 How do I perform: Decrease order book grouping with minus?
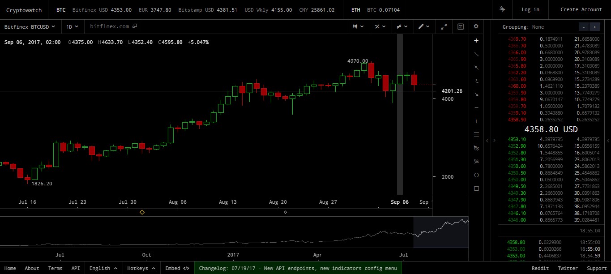click(583, 27)
